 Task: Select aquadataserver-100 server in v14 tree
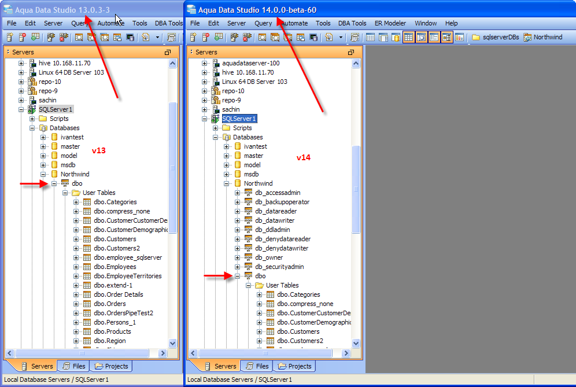click(250, 63)
